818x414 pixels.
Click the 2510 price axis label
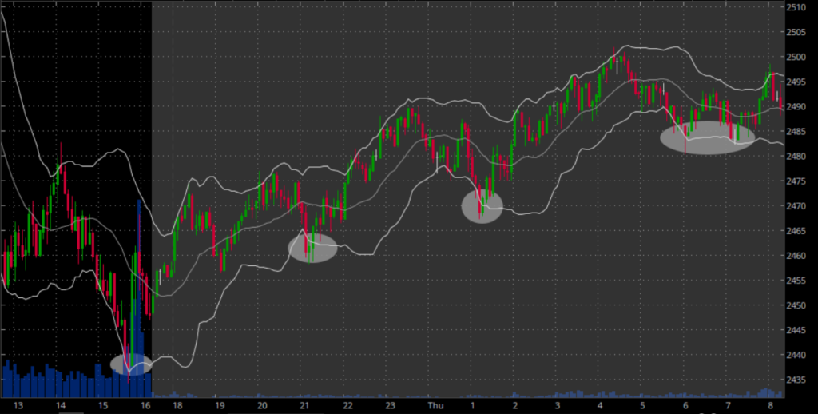coord(796,7)
